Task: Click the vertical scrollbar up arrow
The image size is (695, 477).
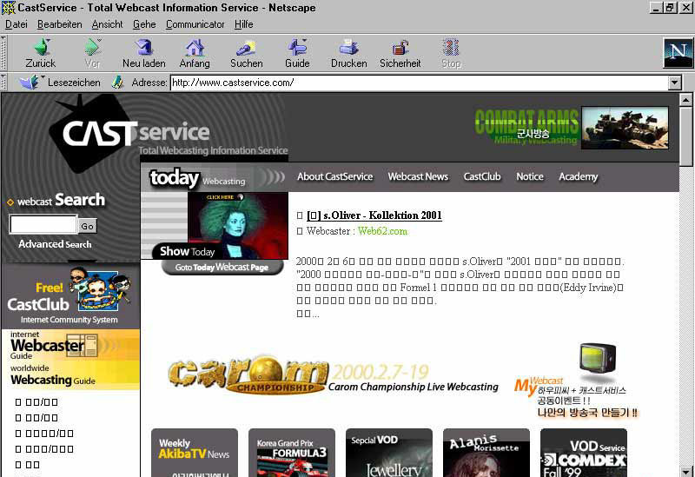Action: click(685, 100)
